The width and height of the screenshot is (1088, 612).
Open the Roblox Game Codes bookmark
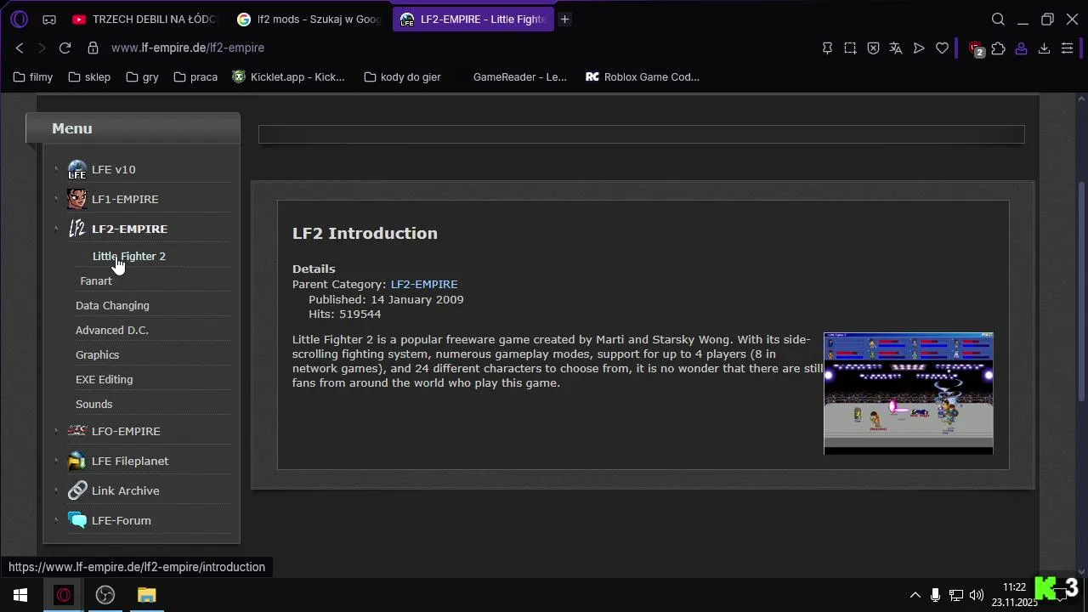643,76
